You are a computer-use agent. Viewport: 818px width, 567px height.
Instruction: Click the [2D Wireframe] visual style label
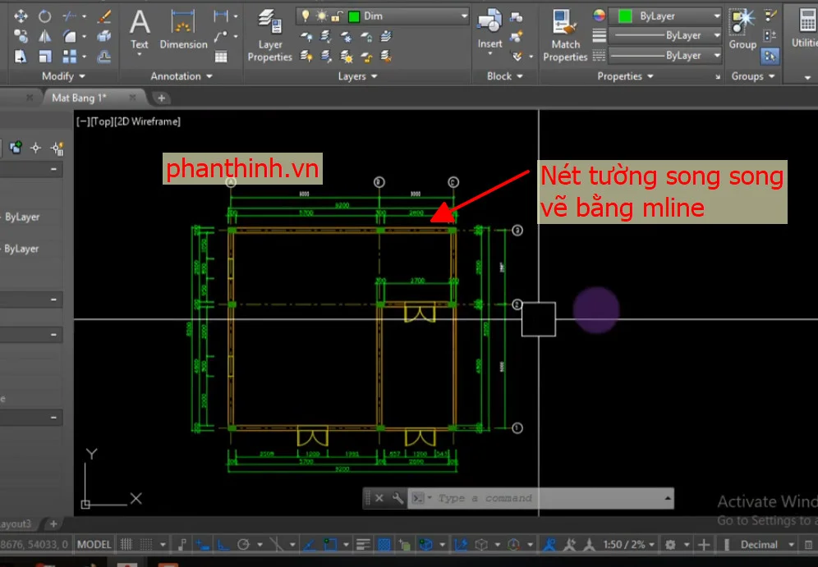147,121
